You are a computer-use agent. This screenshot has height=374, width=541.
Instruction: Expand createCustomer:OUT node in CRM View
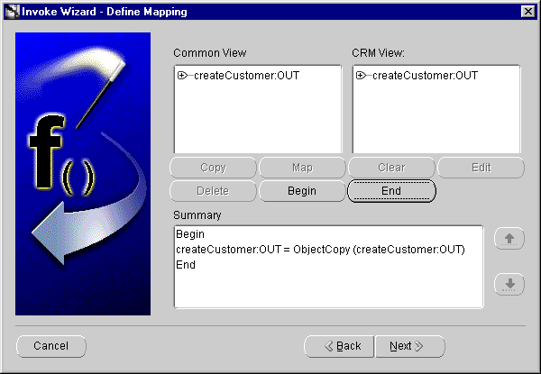(x=362, y=76)
